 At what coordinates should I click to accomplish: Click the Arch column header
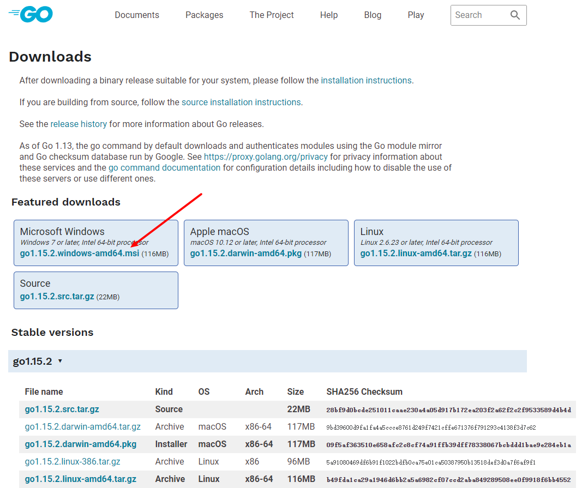pos(254,391)
